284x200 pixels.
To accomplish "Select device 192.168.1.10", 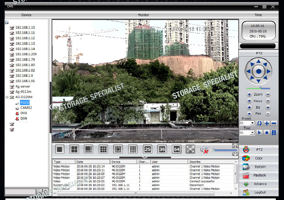I will point(25,27).
